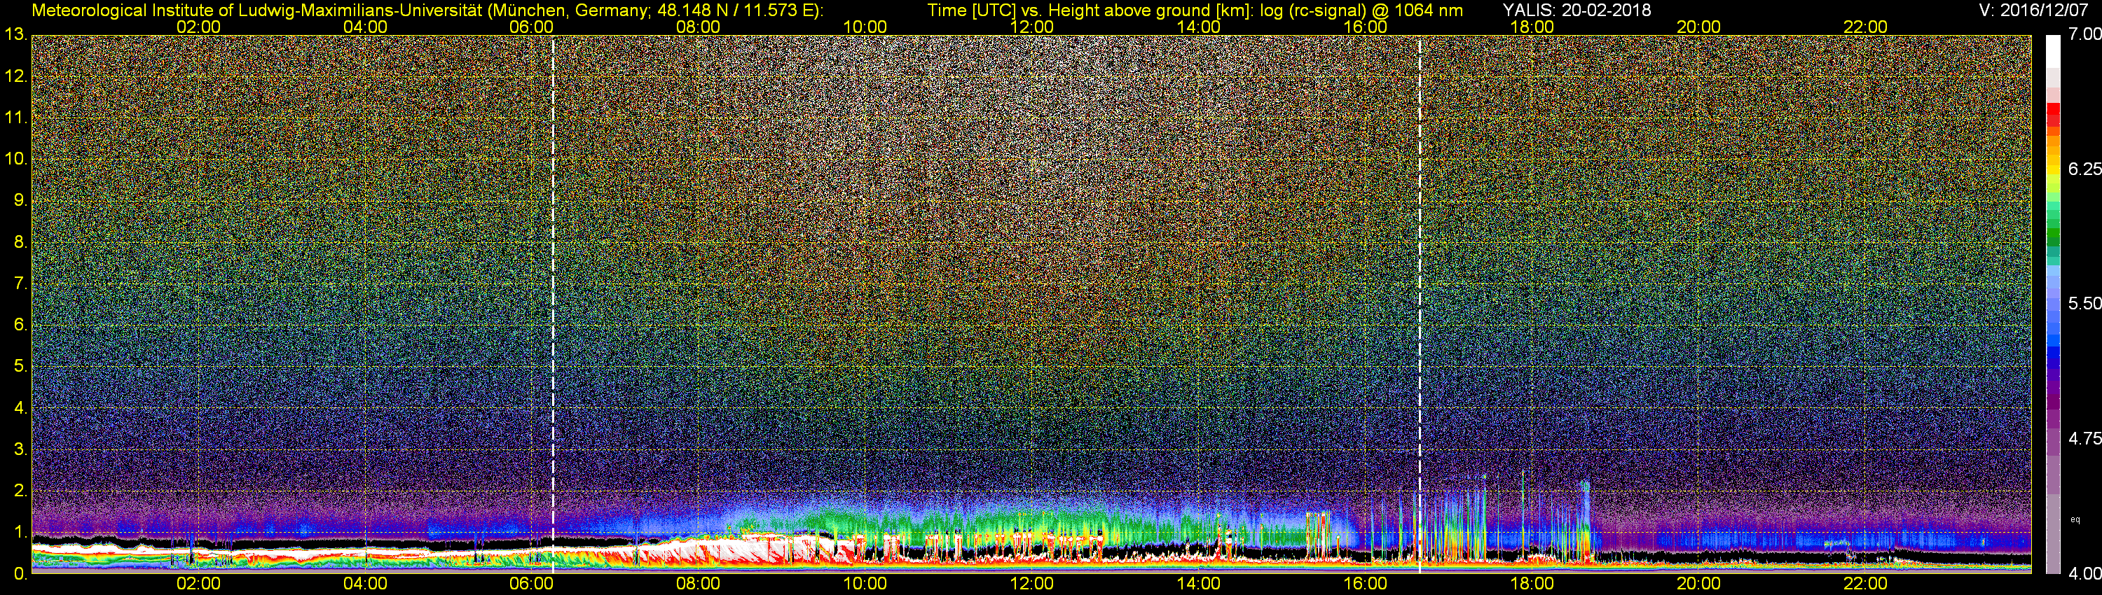Click the colorbar value '5.50'
This screenshot has height=595, width=2102.
[2084, 303]
